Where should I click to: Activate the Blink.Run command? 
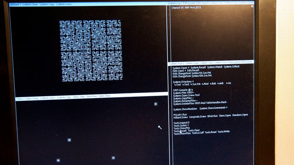pyautogui.click(x=212, y=116)
